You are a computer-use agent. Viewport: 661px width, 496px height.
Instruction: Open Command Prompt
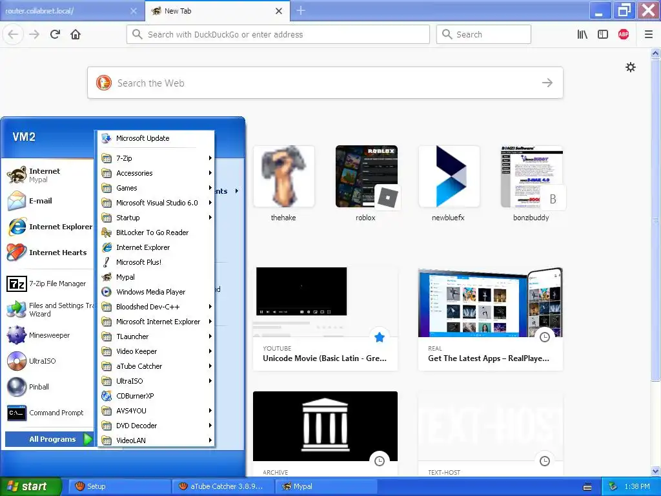[x=49, y=413]
